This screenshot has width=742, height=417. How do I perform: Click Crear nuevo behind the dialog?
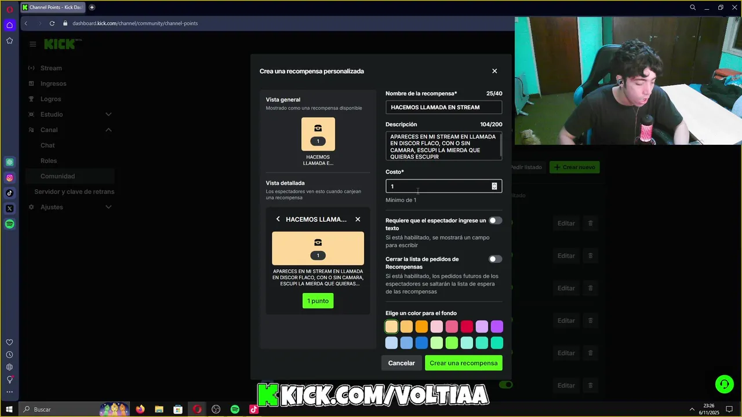pos(574,167)
